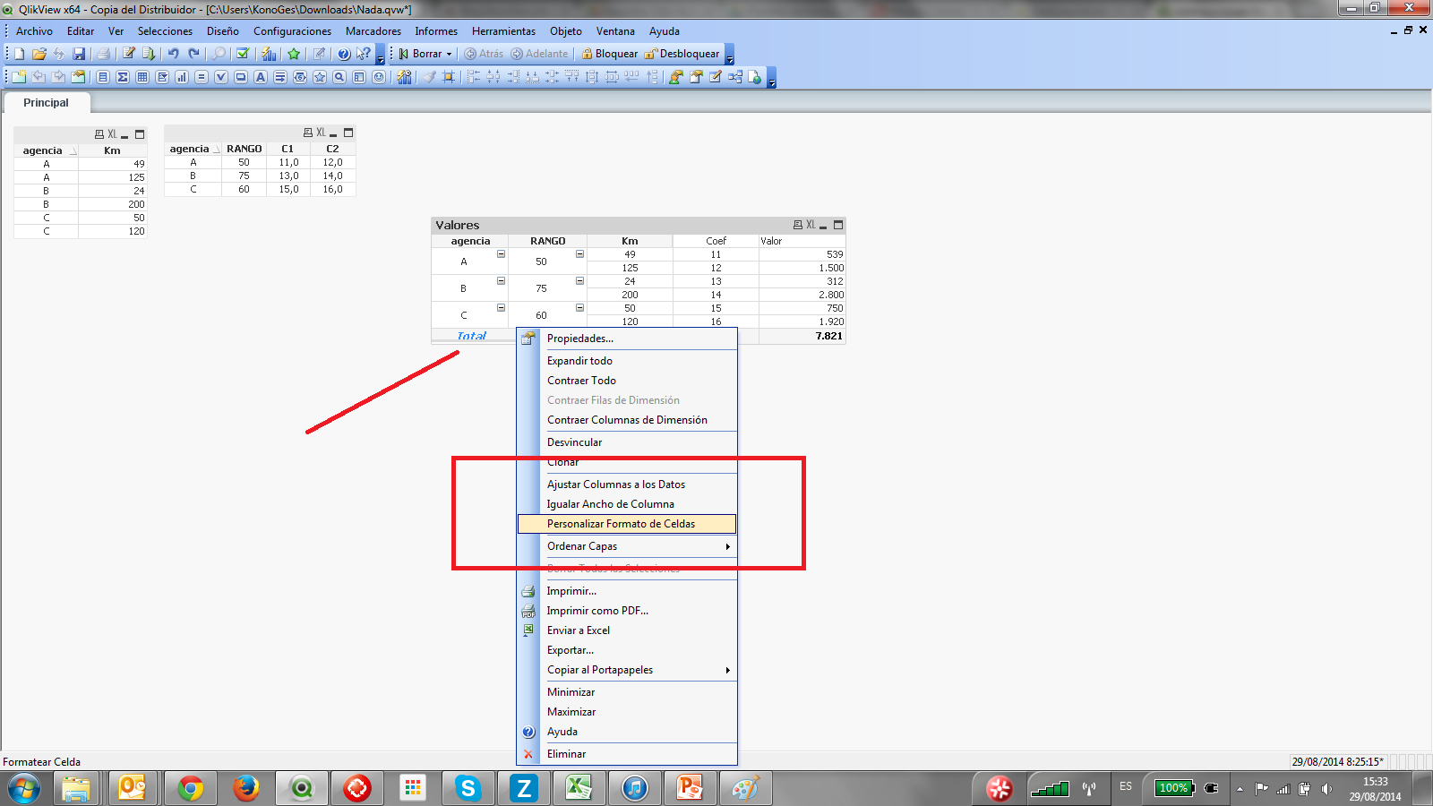Create a statistics box with the sigma icon
1433x806 pixels.
click(x=123, y=77)
